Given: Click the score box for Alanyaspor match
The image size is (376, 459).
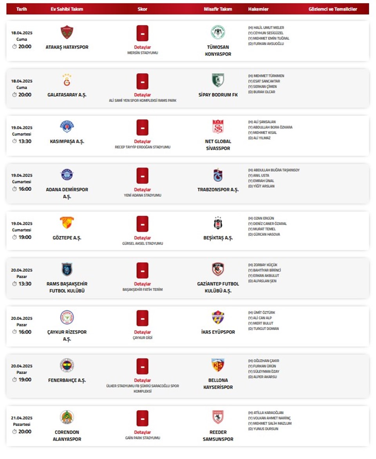Looking at the screenshot, I should (x=143, y=418).
